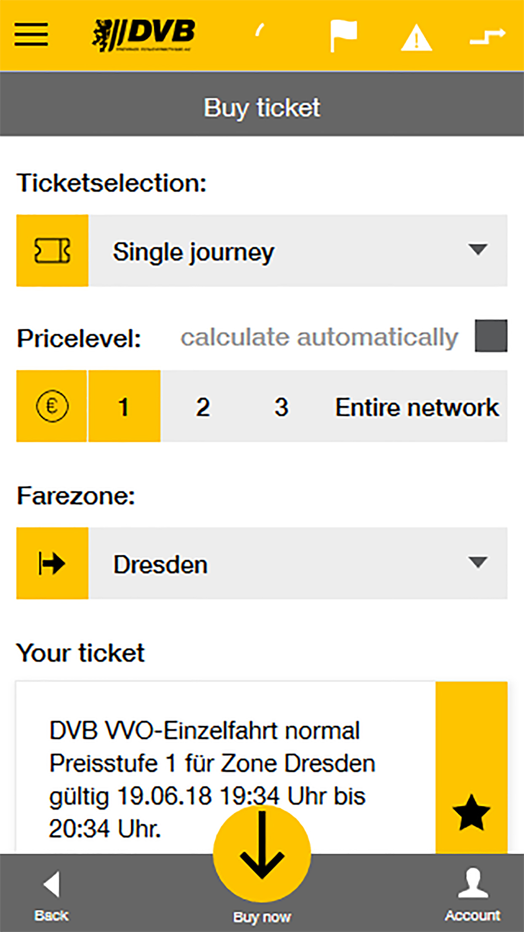The width and height of the screenshot is (524, 932).
Task: Mark ticket as favorite with star
Action: [x=471, y=812]
